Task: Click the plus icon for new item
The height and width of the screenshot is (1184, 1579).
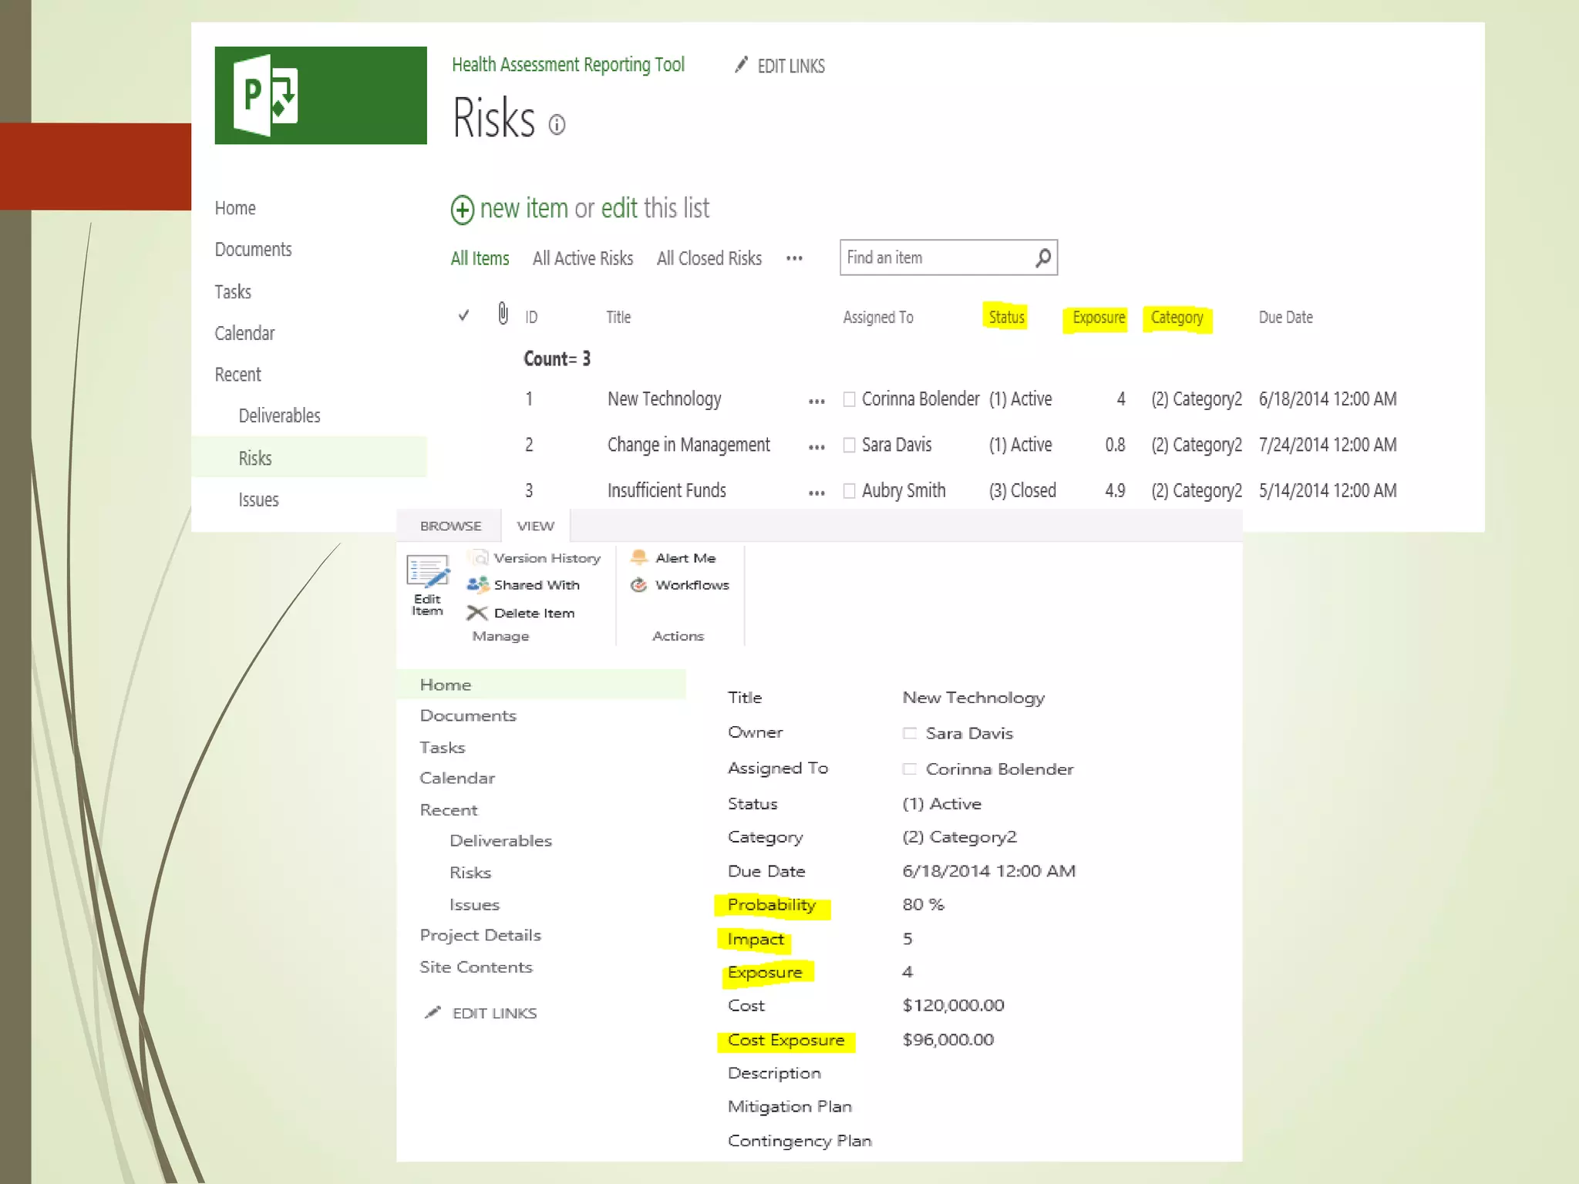Action: click(x=463, y=210)
